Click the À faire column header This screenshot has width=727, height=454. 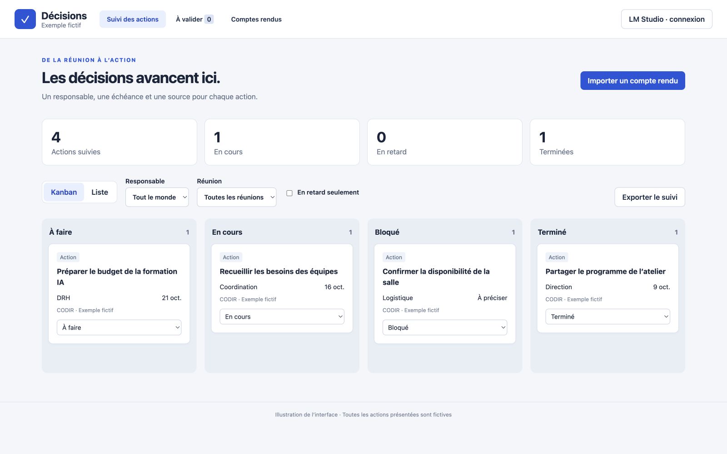[x=60, y=232]
